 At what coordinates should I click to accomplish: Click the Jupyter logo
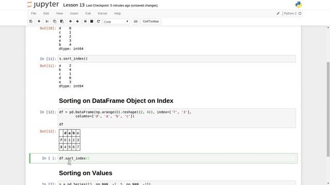[43, 5]
